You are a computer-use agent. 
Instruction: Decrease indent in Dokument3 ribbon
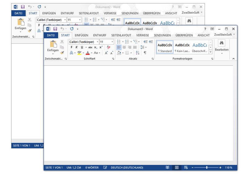pyautogui.click(x=145, y=42)
